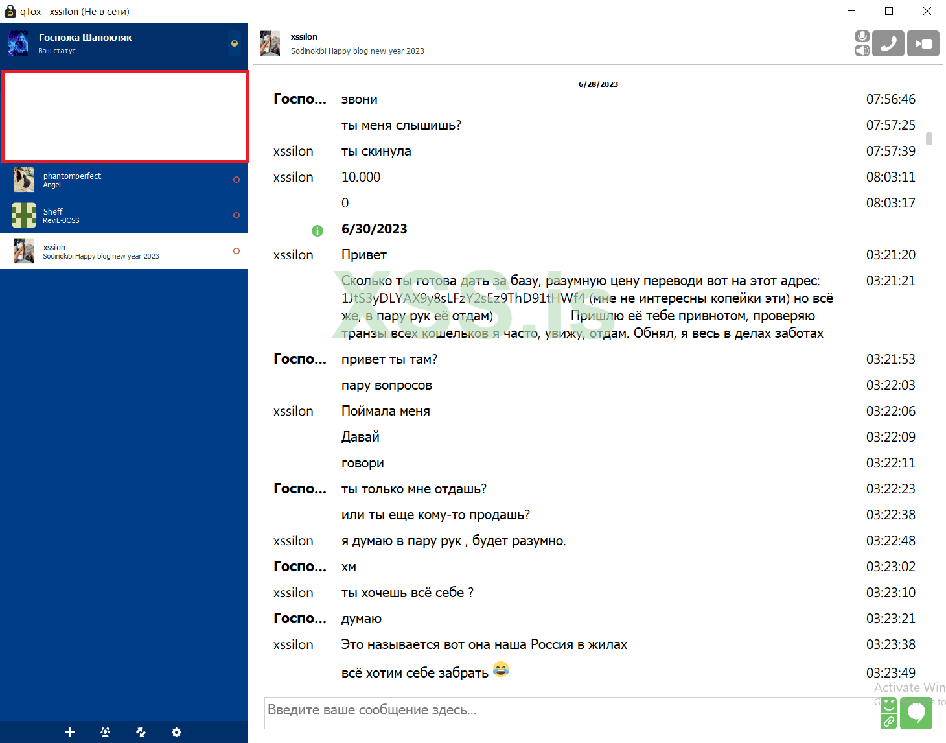Image resolution: width=946 pixels, height=743 pixels.
Task: Click the timestamp 03:22:48
Action: [891, 541]
